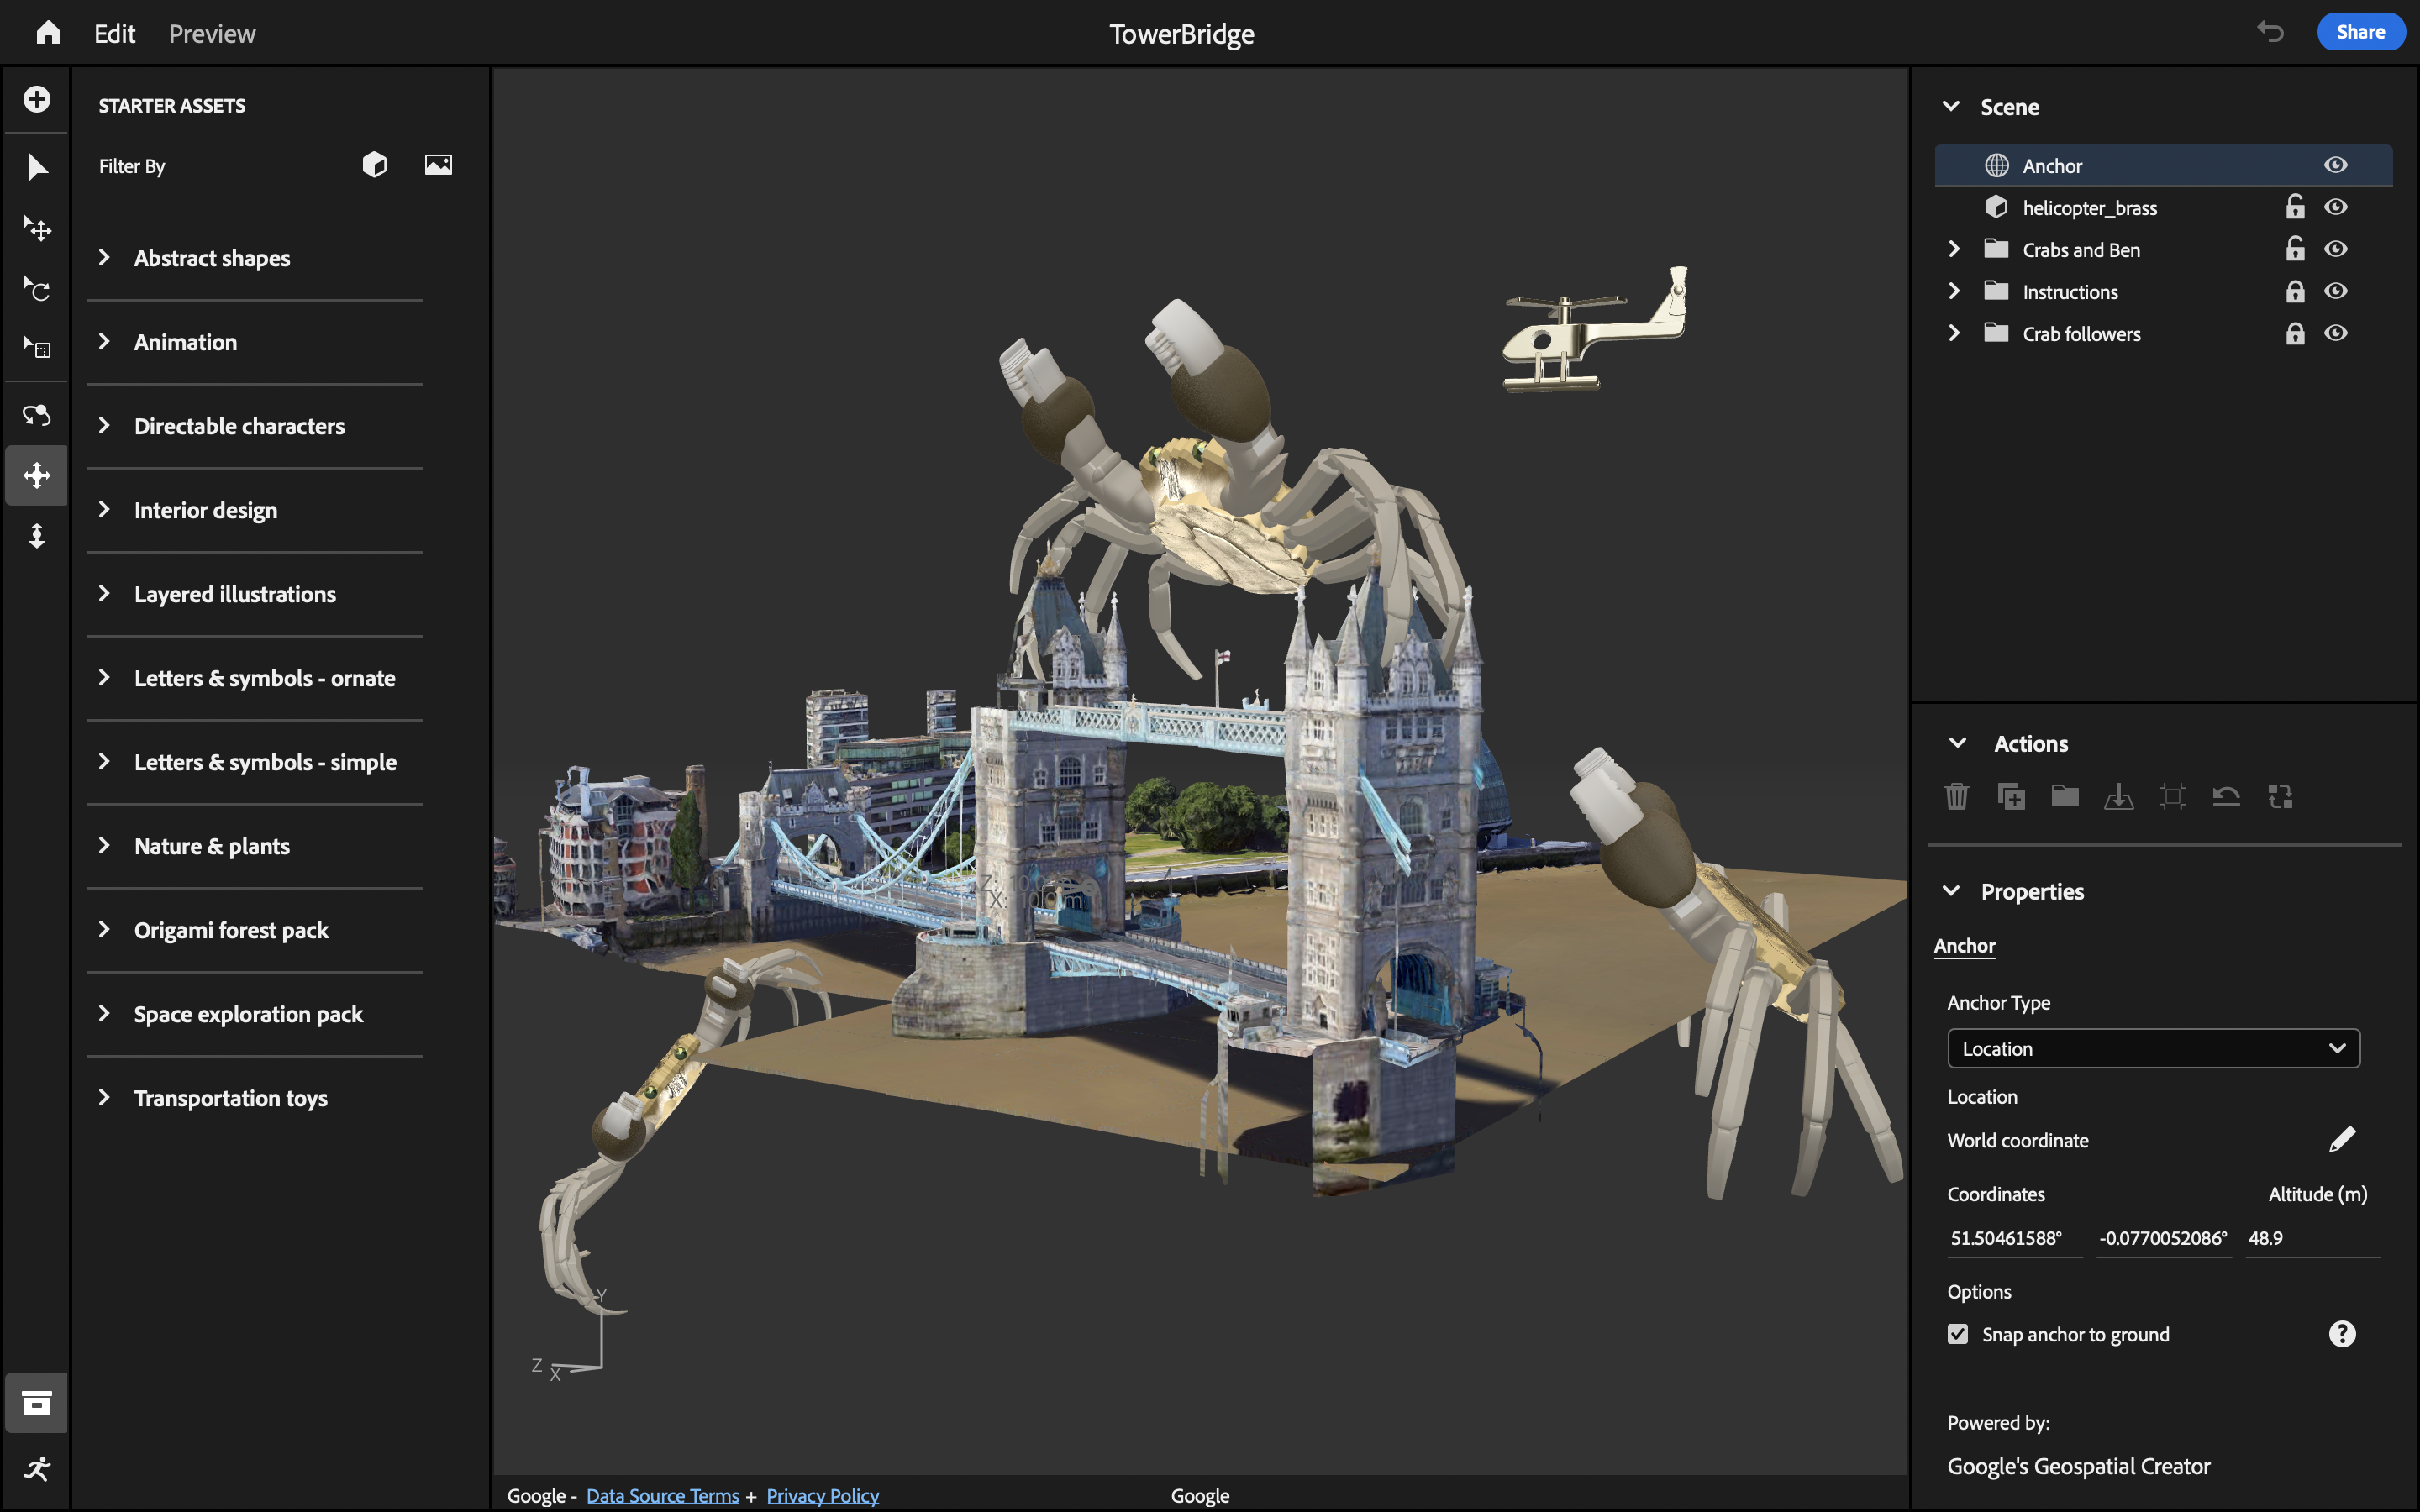Screen dimensions: 2420x1512
Task: Uncheck Snap anchor to ground
Action: (1958, 1334)
